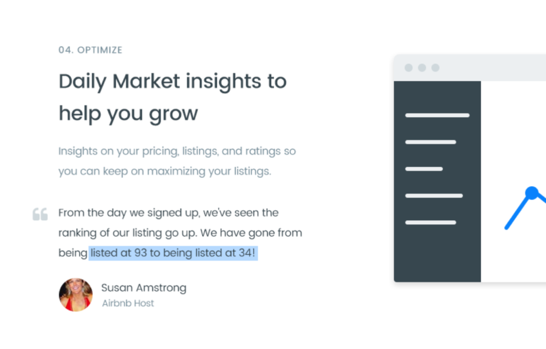Click the "Insights on your pricing" paragraph
This screenshot has width=546, height=349.
pos(176,151)
